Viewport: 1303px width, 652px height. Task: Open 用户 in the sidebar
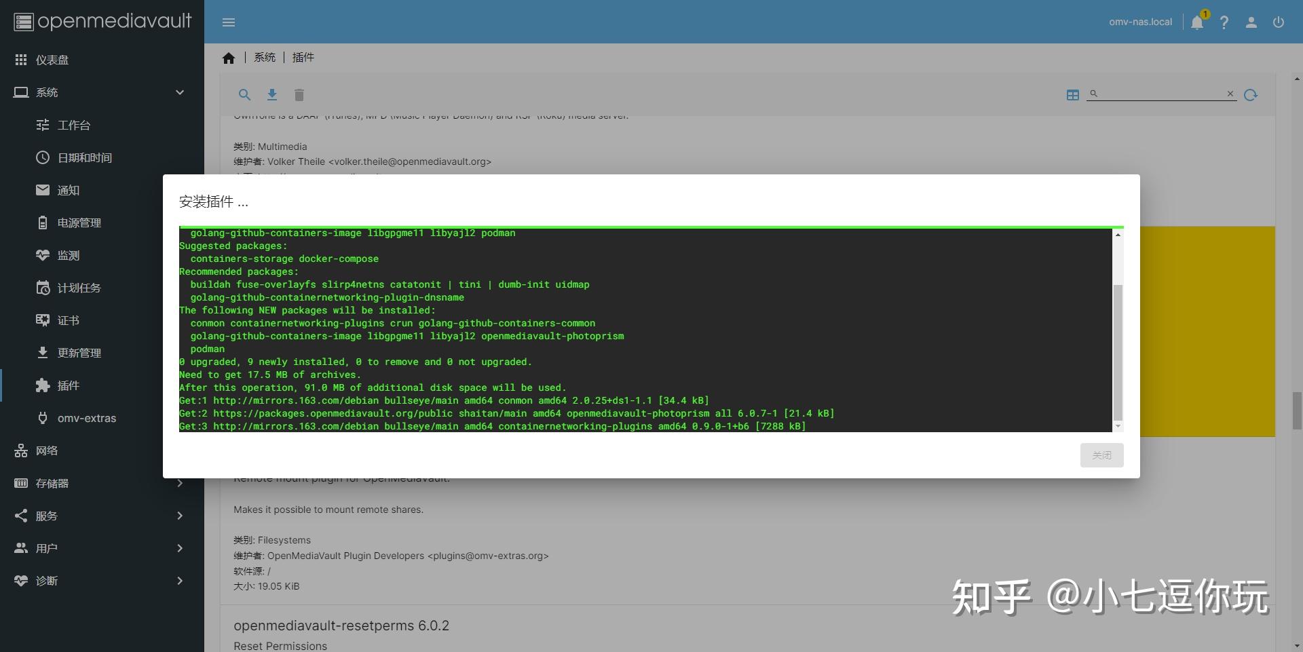pyautogui.click(x=102, y=548)
